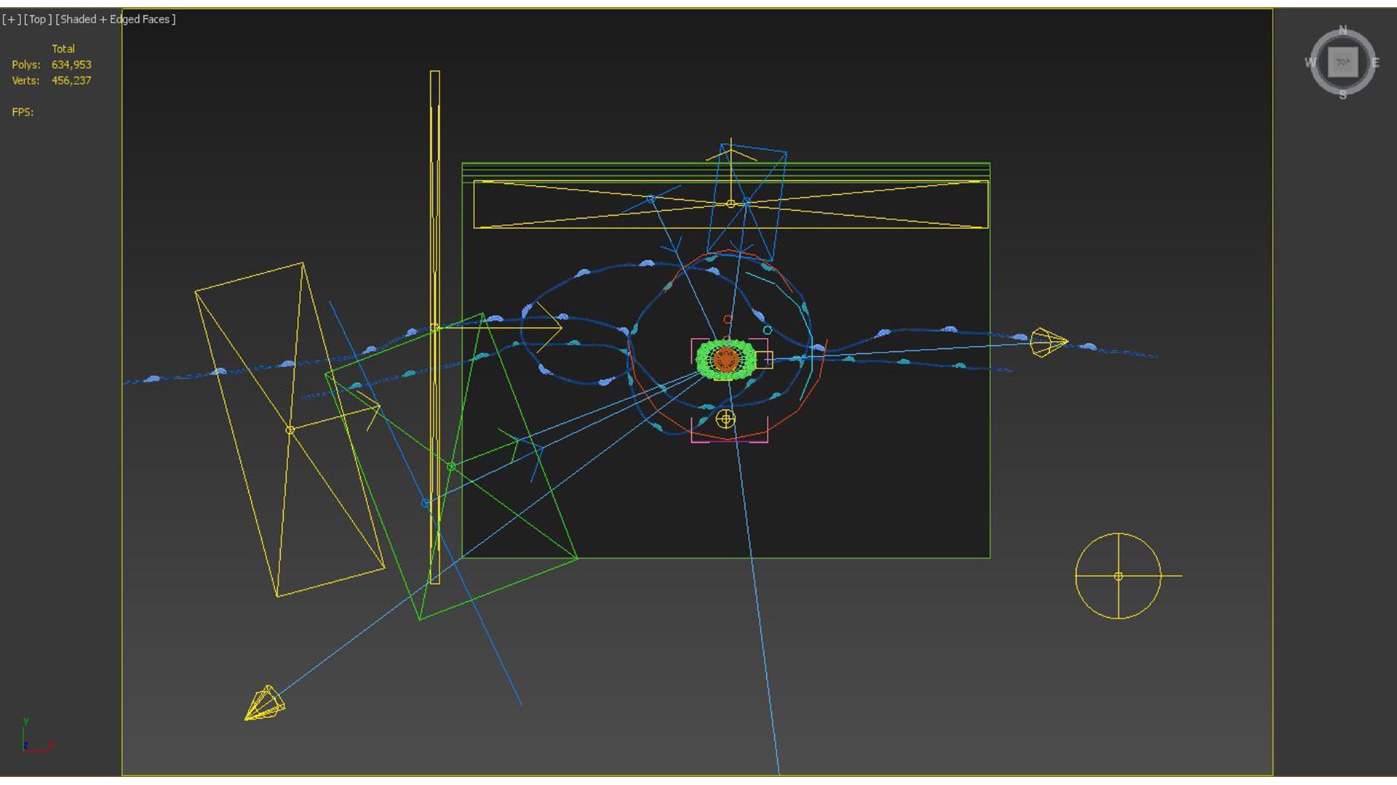
Task: Open the [+] viewport general menu
Action: pos(11,20)
